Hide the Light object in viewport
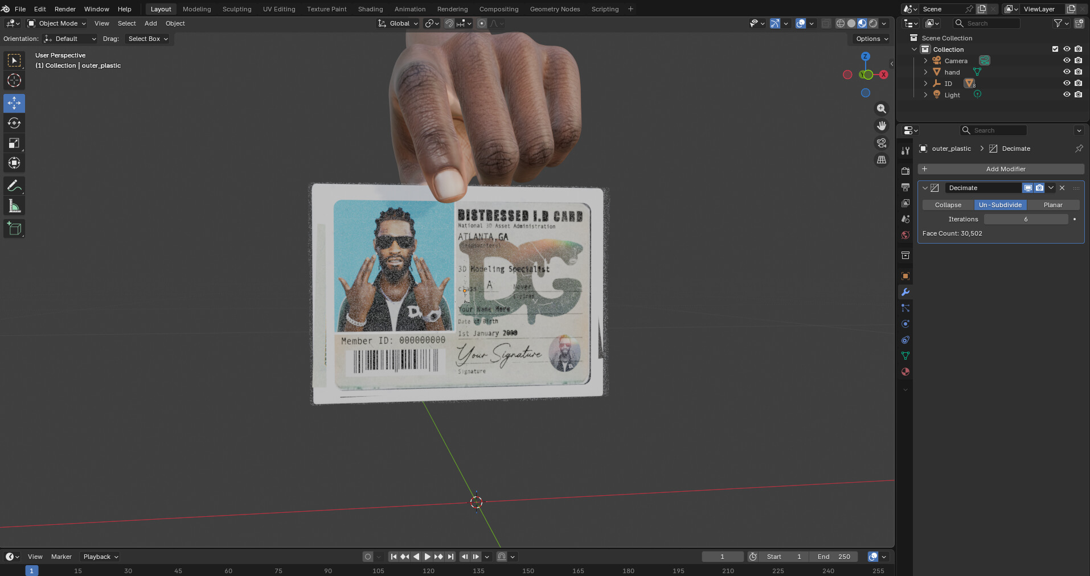The width and height of the screenshot is (1090, 576). pyautogui.click(x=1067, y=94)
